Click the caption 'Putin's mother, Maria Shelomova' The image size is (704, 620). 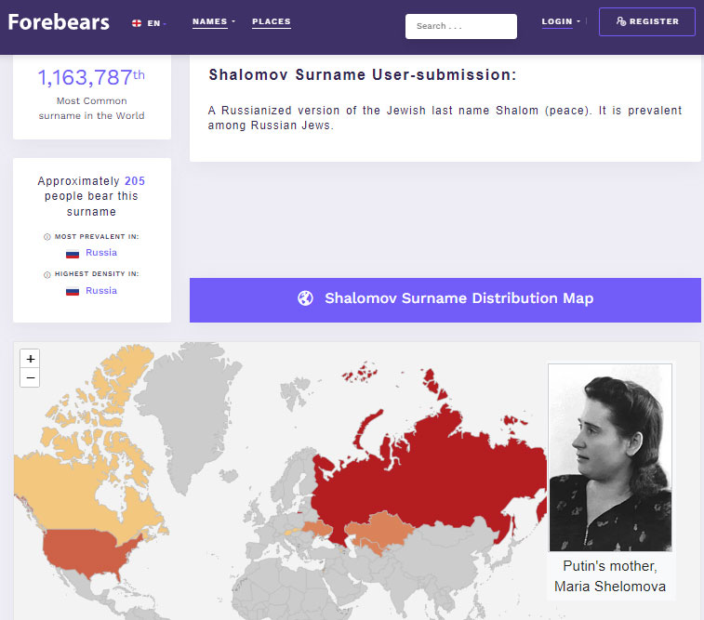(610, 576)
